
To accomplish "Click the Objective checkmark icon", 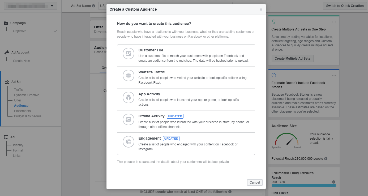I will (x=55, y=31).
